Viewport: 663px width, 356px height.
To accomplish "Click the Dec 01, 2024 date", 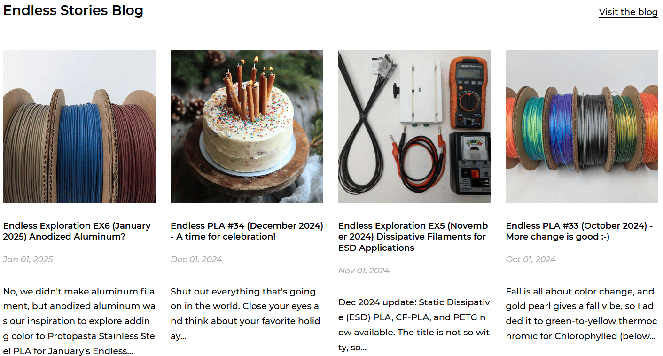I will pyautogui.click(x=196, y=259).
